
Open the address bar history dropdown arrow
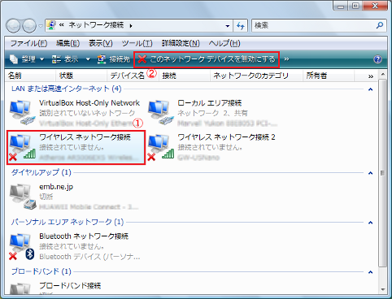[228, 26]
